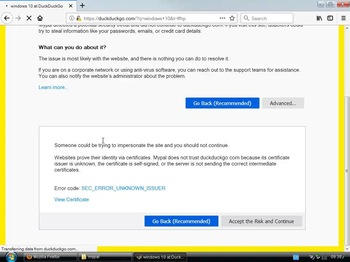This screenshot has height=262, width=350.
Task: Open the 'mypal' folder taskbar item
Action: [105, 257]
